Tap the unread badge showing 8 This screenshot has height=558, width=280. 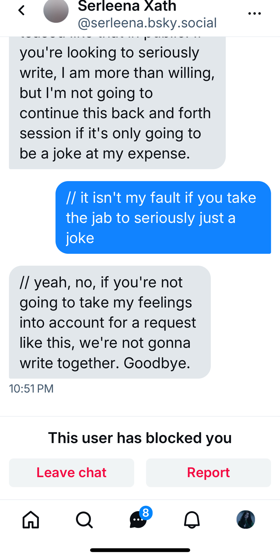pos(145,513)
